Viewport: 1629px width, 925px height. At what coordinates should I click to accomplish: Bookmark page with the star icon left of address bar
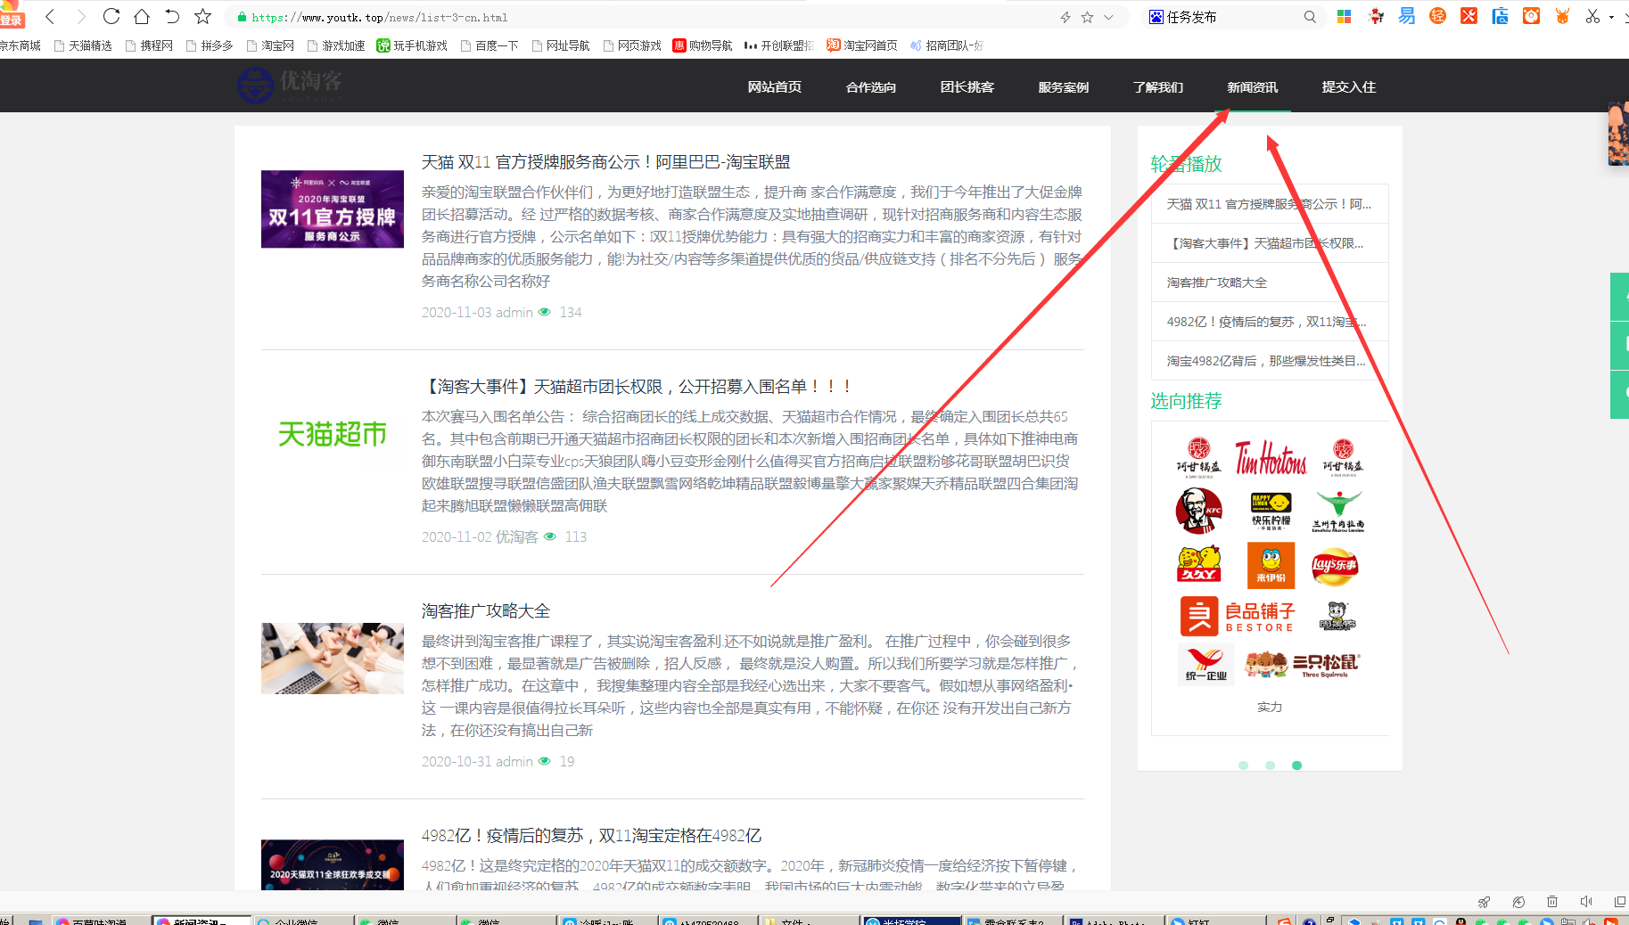[x=203, y=16]
